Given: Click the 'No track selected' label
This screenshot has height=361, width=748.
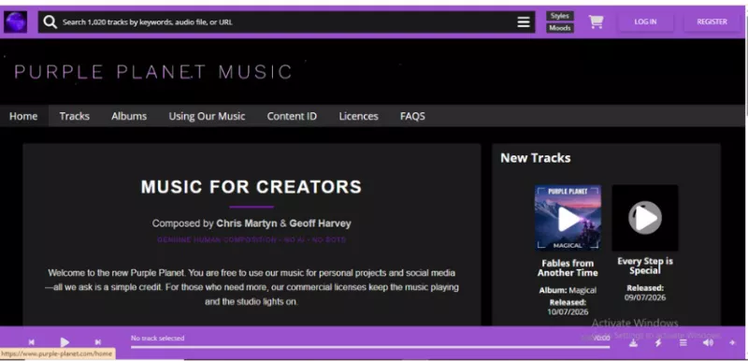Looking at the screenshot, I should [157, 339].
